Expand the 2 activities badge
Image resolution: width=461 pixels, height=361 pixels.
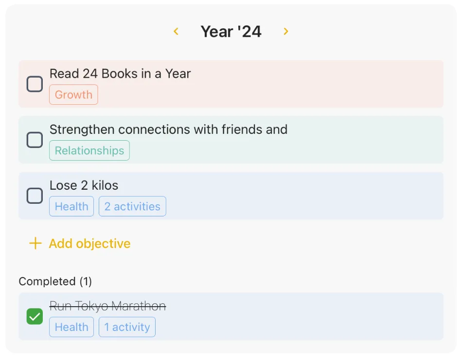tap(132, 206)
